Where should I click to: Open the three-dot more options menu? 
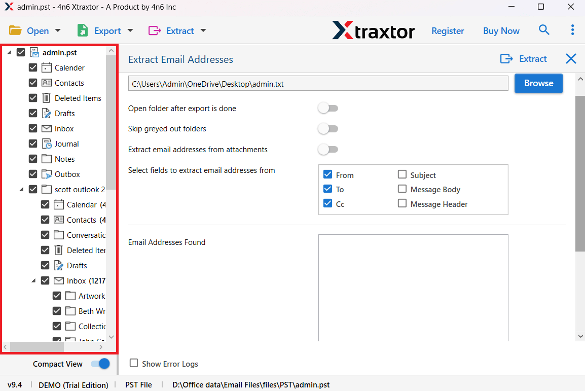[572, 30]
